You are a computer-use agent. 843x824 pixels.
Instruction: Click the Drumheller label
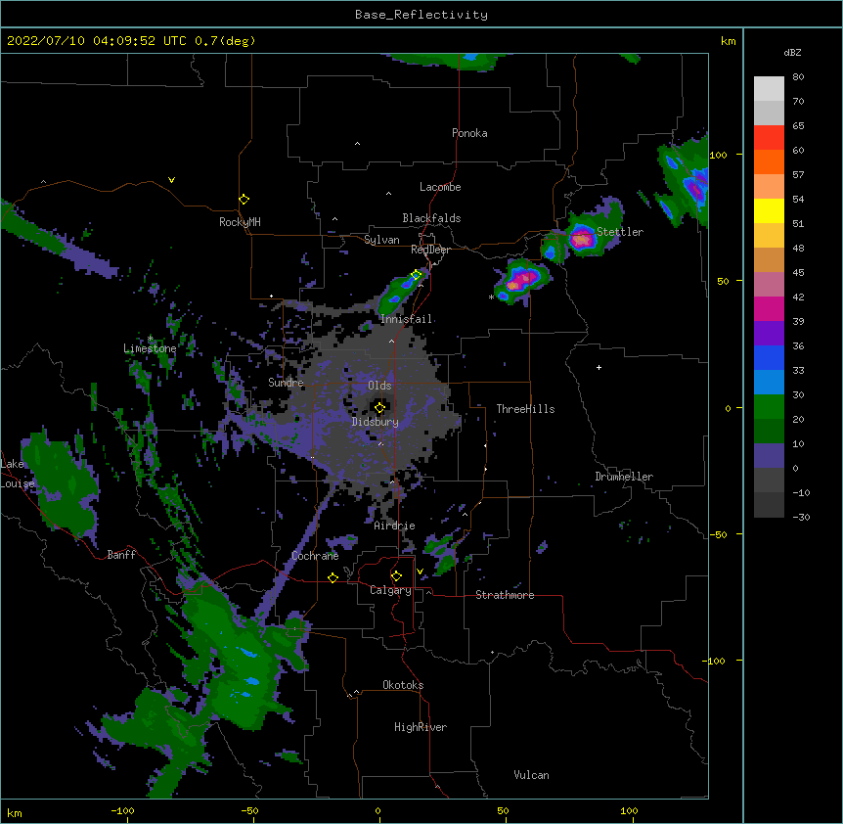point(624,477)
